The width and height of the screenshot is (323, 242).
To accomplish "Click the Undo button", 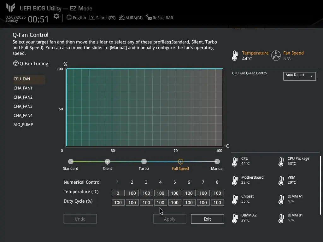I will coord(80,219).
